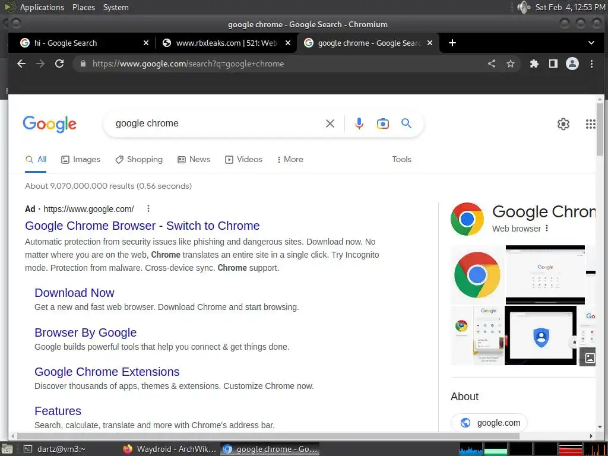This screenshot has height=456, width=608.
Task: Open the 'Download Now' link
Action: [x=74, y=293]
